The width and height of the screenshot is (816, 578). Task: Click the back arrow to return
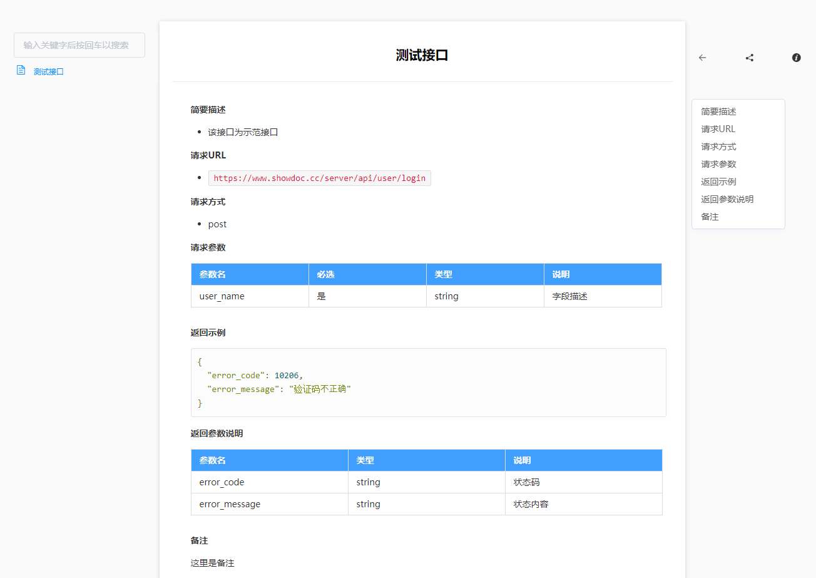[x=702, y=57]
